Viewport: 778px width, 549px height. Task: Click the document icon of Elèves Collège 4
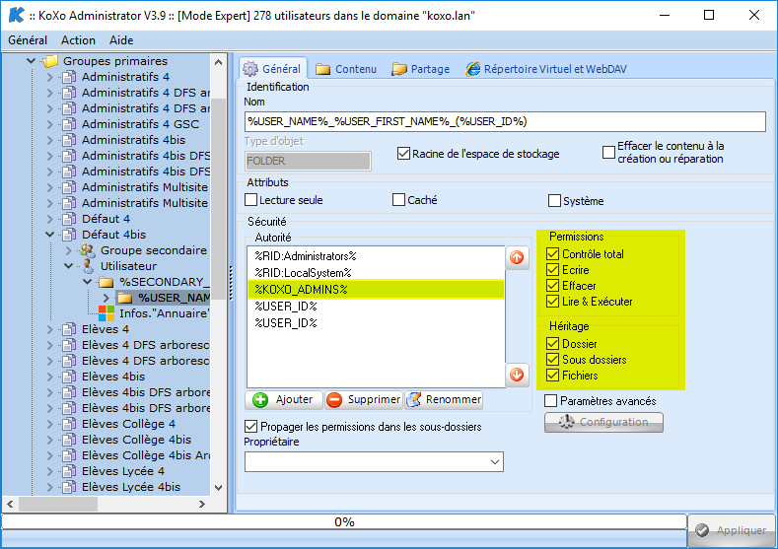pos(69,424)
